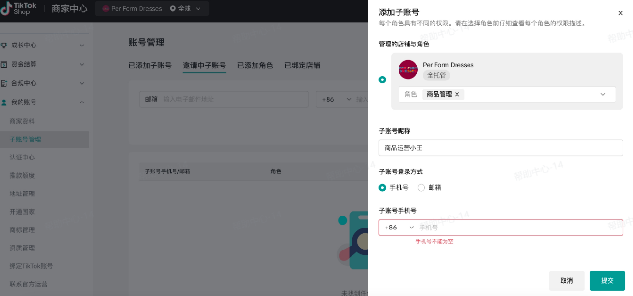The width and height of the screenshot is (633, 296).
Task: Open the 全球 region selector globe icon
Action: tap(173, 8)
